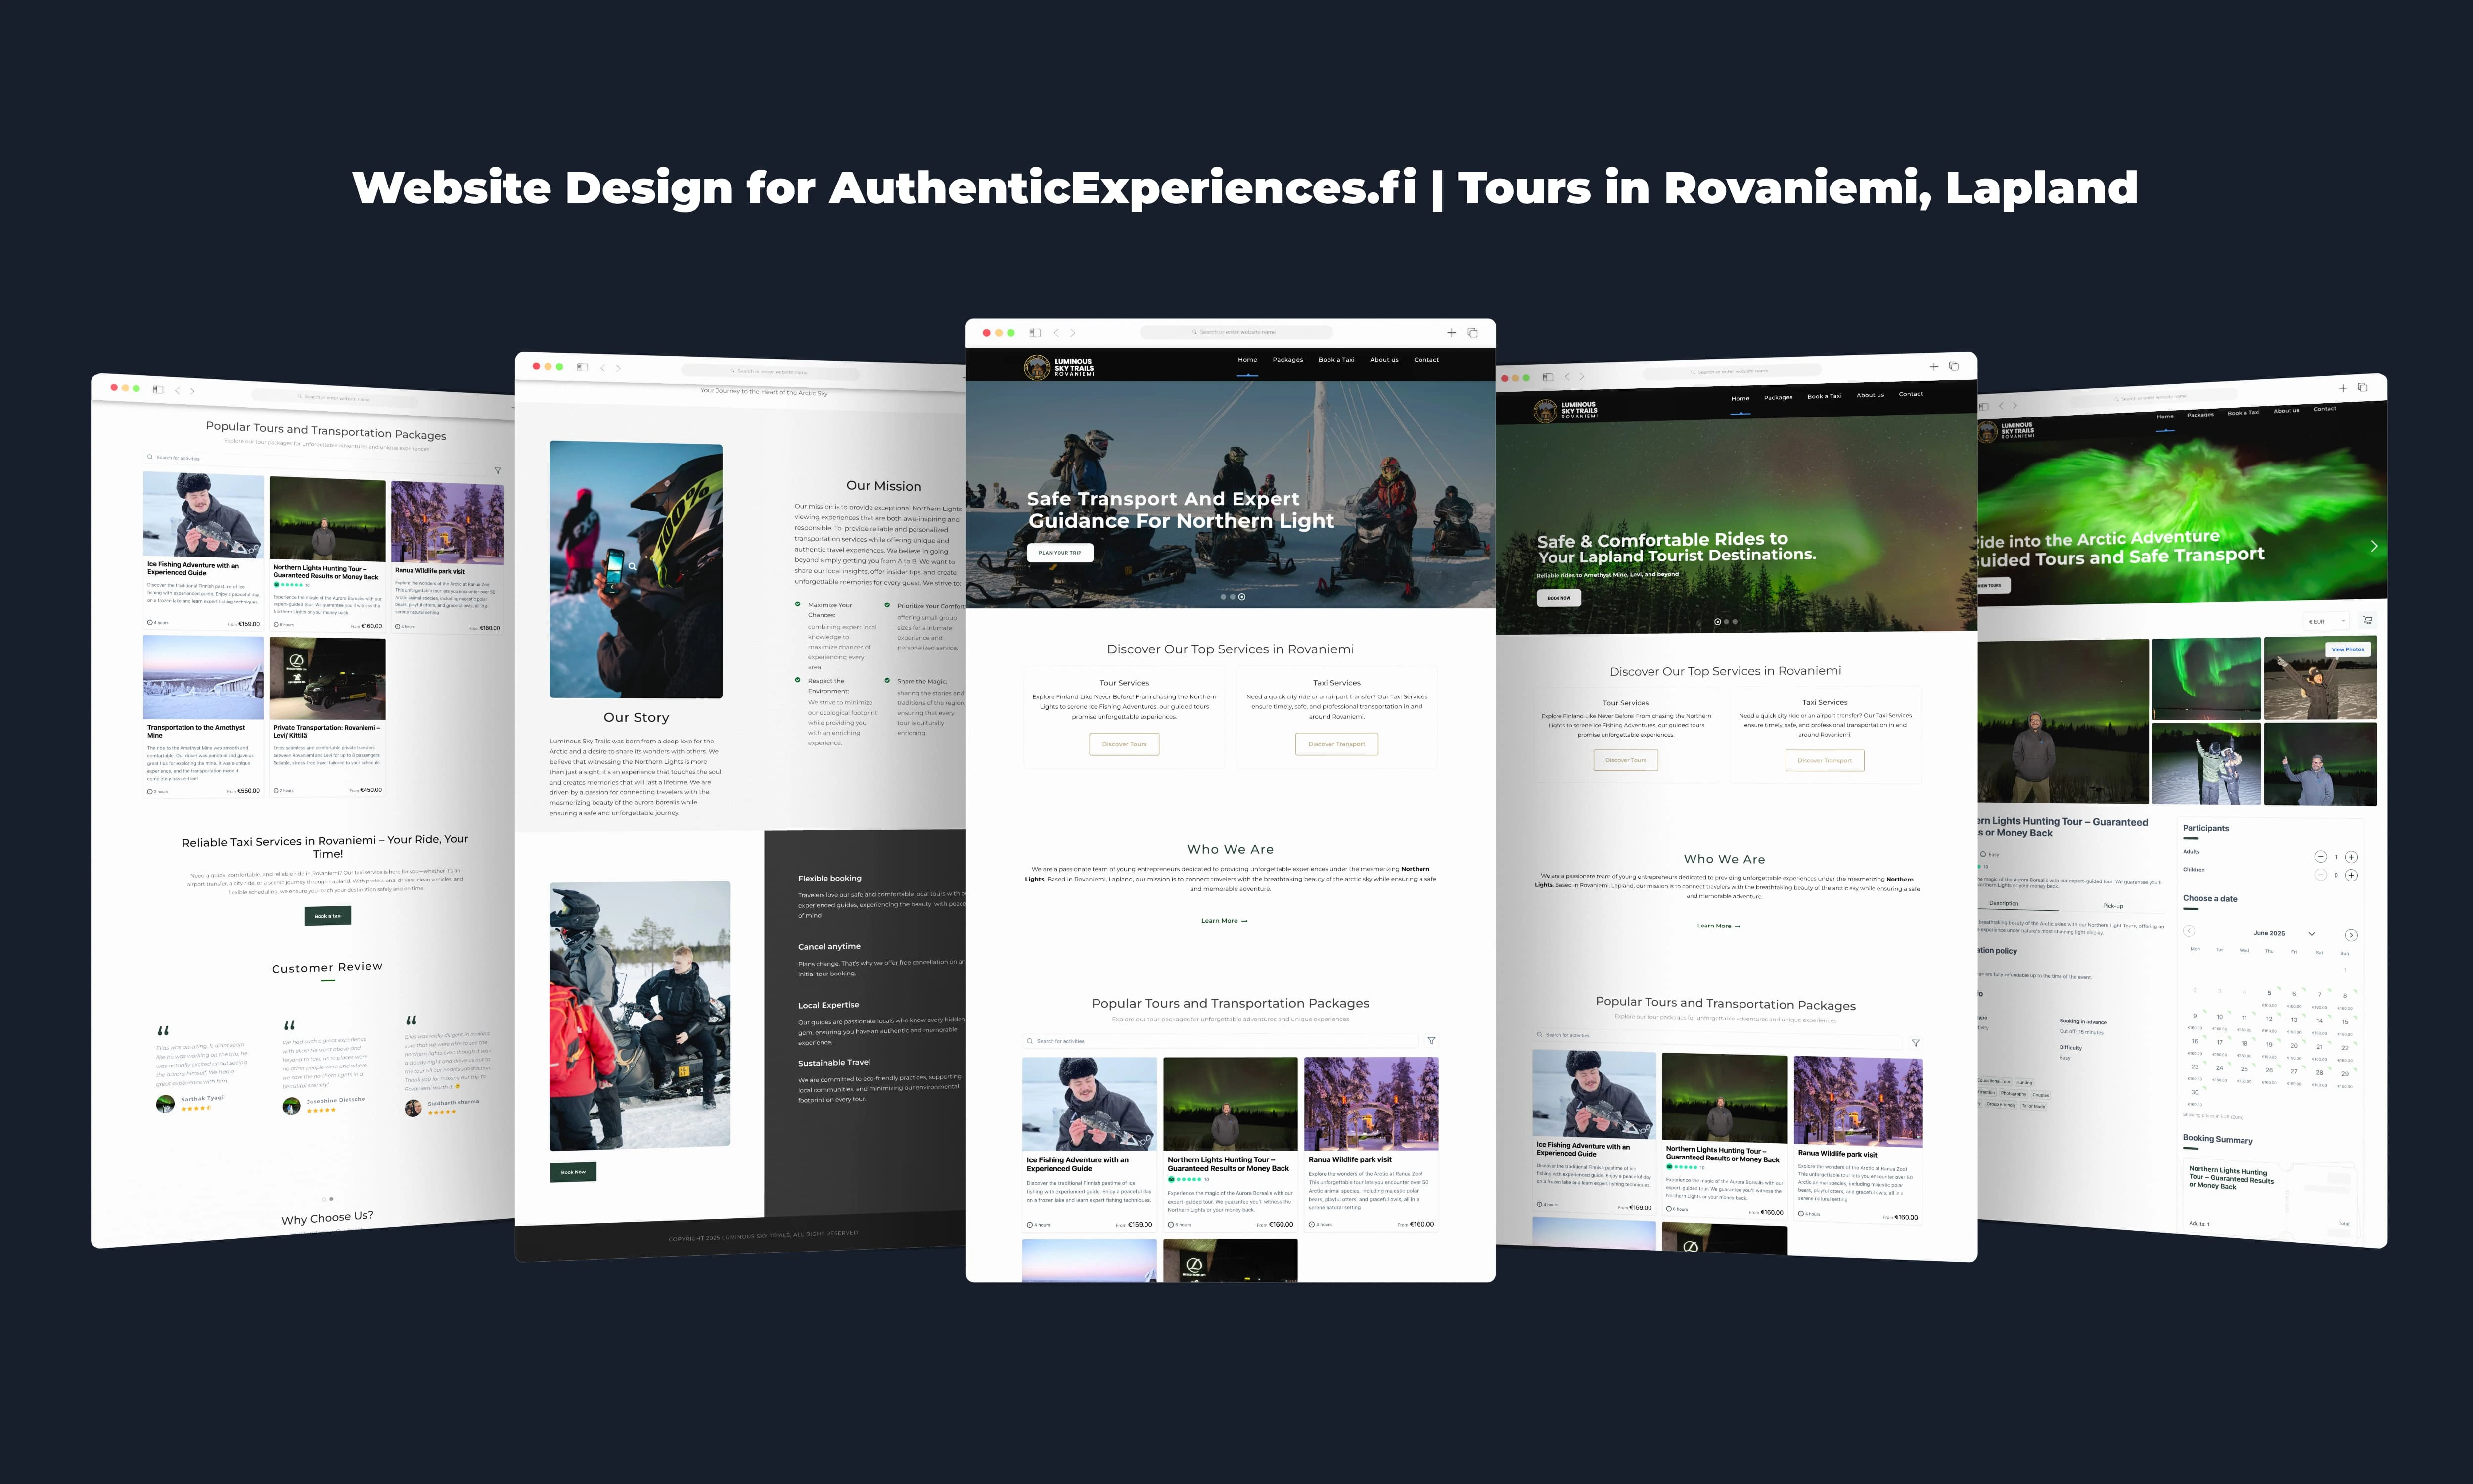2473x1484 pixels.
Task: Click View Photos button
Action: coord(2347,649)
